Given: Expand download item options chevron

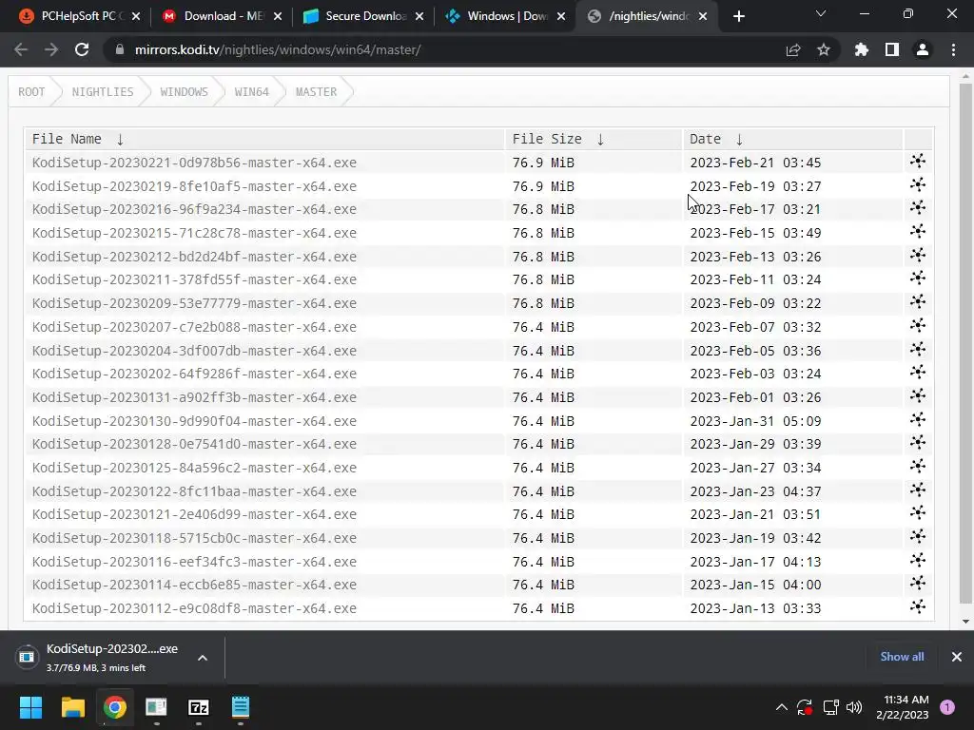Looking at the screenshot, I should click(203, 658).
